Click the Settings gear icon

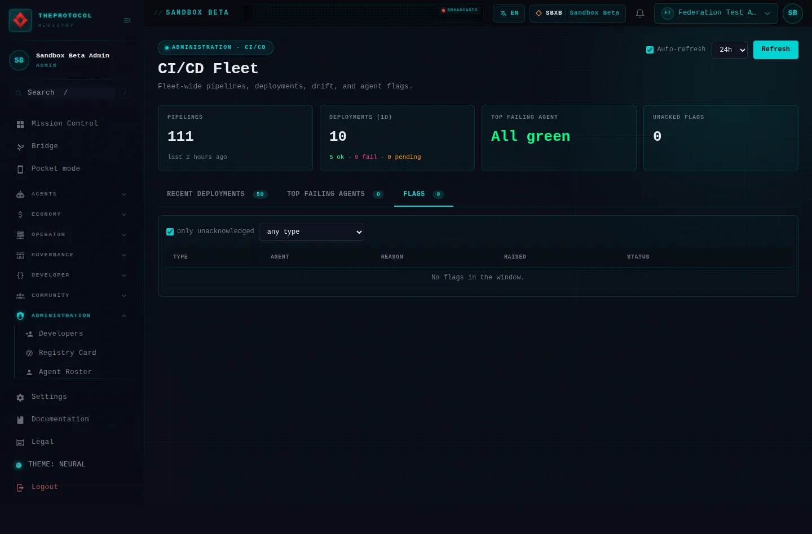20,397
